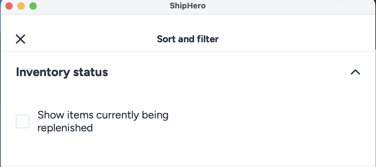Click the green traffic light button
Screen dimensions: 376x167
[x=33, y=6]
